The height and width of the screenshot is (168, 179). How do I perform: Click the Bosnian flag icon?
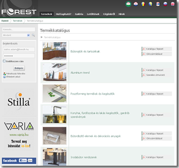point(151,4)
